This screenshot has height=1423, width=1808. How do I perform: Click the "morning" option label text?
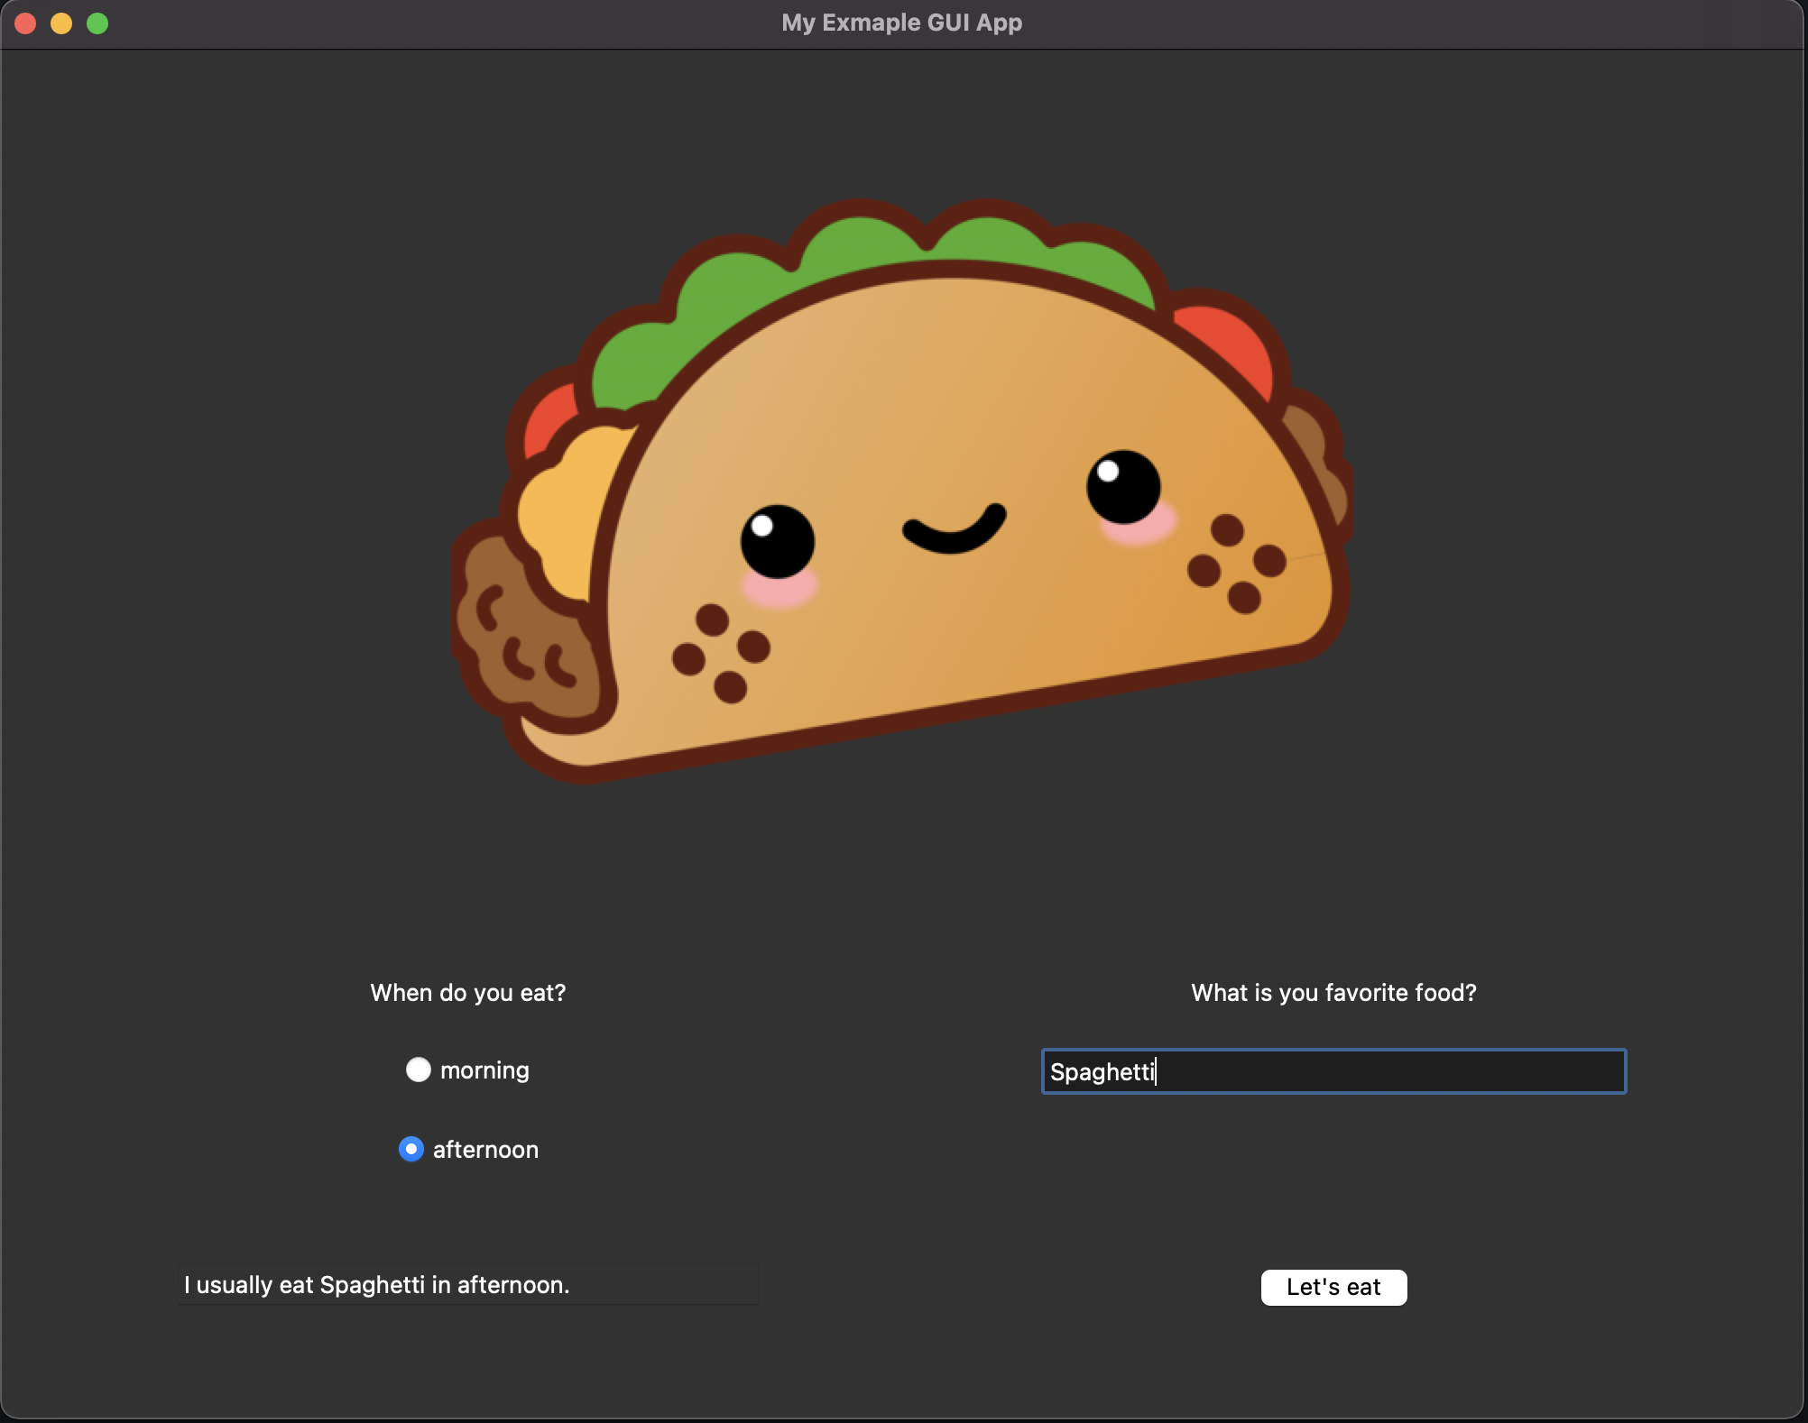(x=484, y=1070)
